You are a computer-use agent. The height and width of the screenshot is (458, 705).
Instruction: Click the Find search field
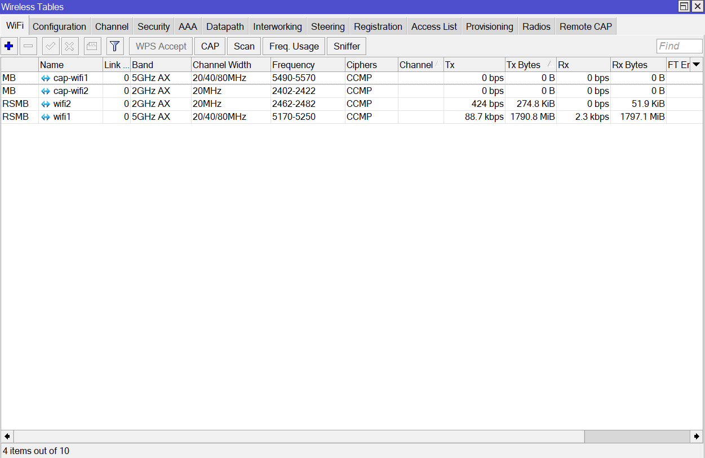(x=679, y=46)
